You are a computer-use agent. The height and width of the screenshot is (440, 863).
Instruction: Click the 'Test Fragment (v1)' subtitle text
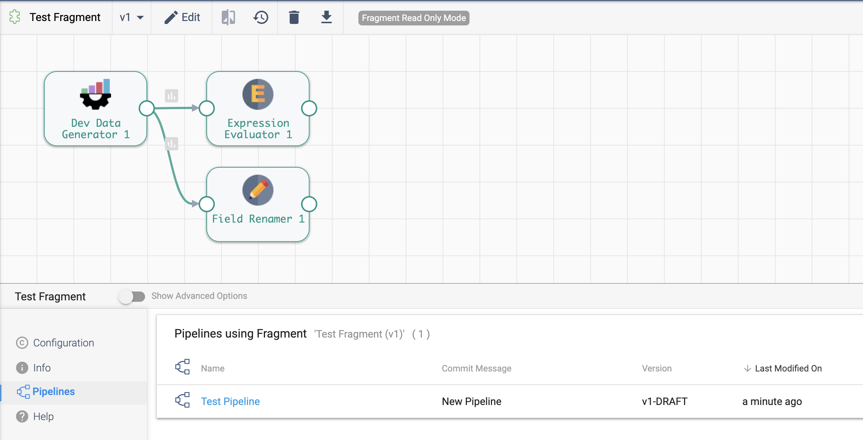click(x=359, y=334)
